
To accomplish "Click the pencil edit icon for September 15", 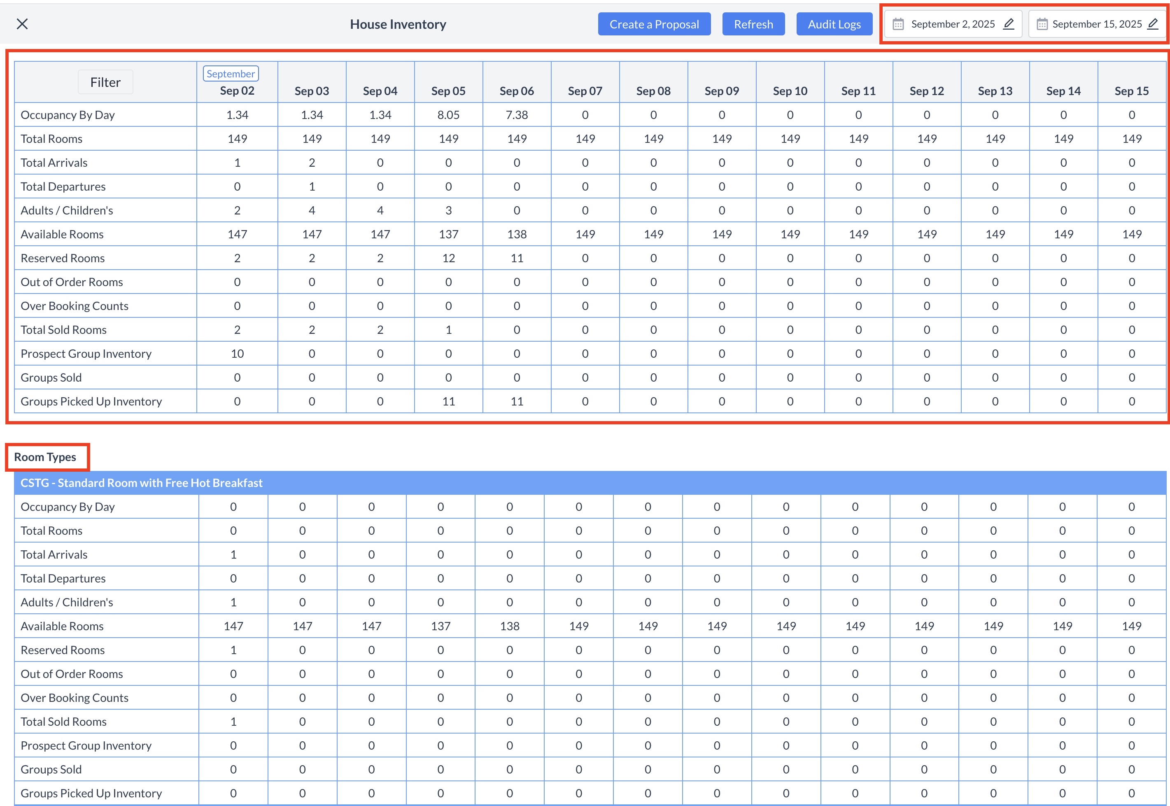I will (x=1153, y=24).
